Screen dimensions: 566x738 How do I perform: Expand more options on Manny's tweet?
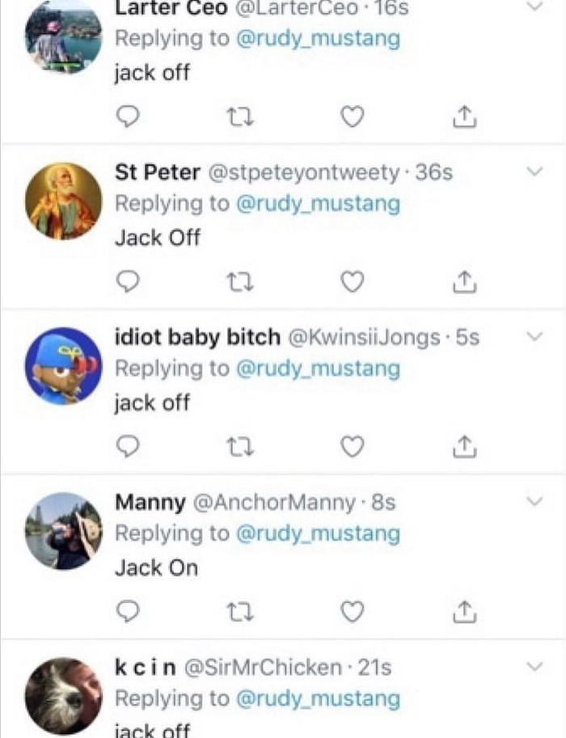coord(534,502)
